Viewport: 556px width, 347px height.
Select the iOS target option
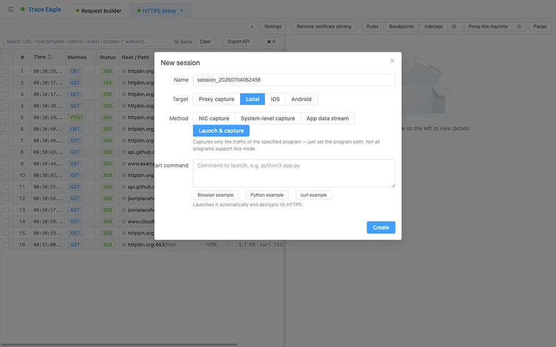point(275,99)
